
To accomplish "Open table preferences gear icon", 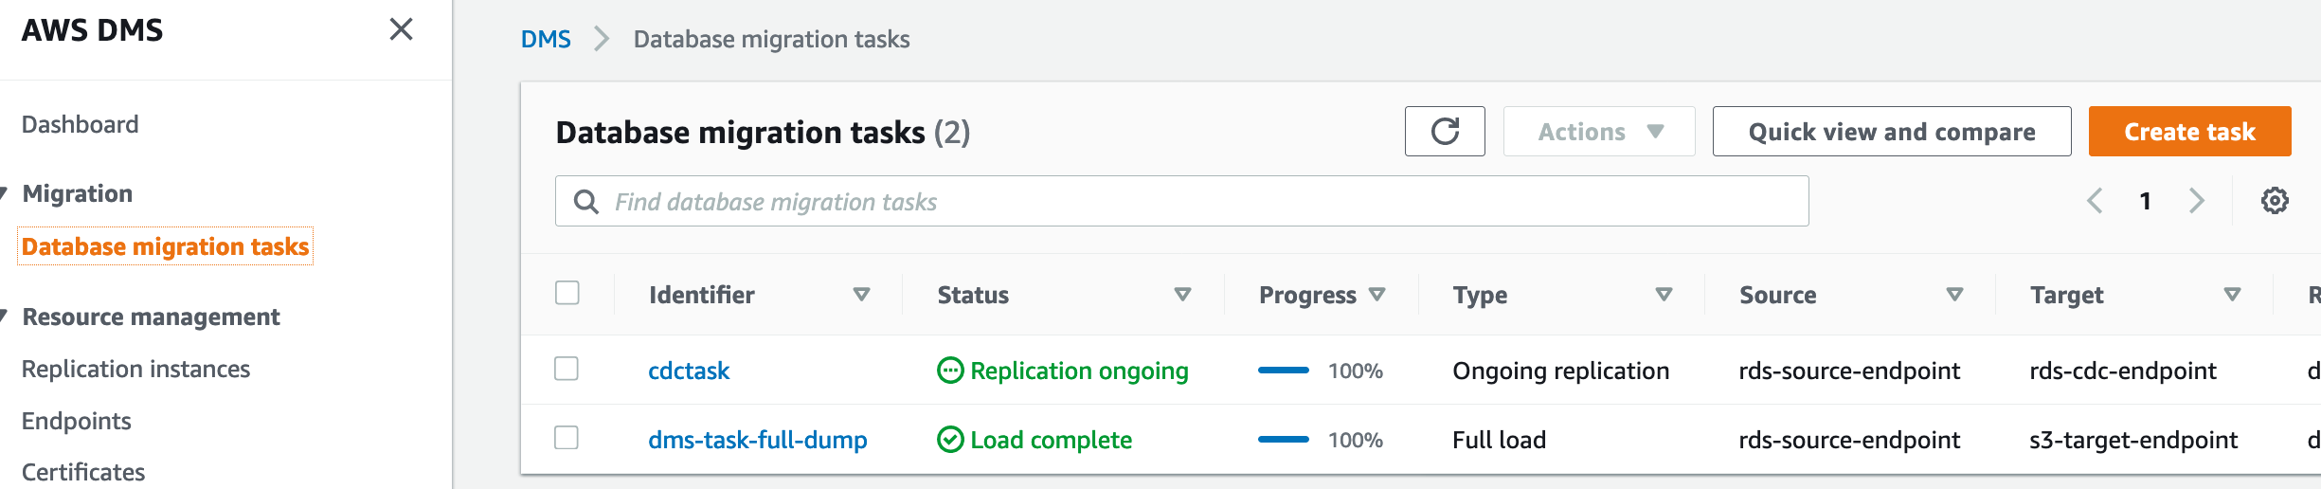I will [2275, 201].
